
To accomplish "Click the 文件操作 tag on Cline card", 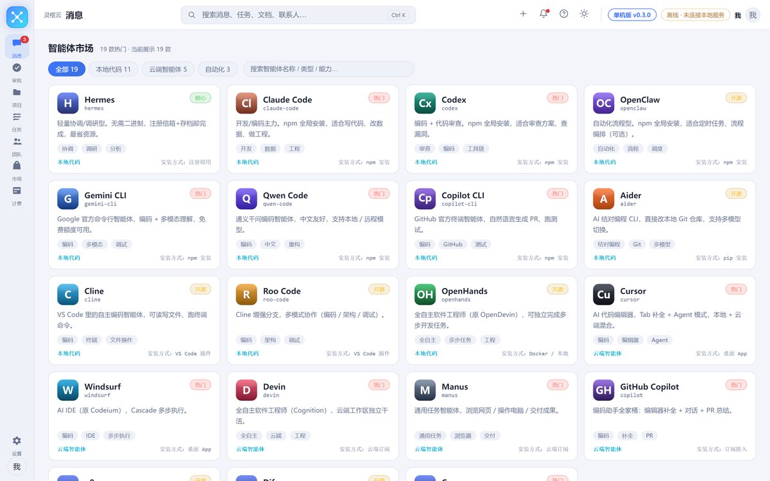I will 121,340.
